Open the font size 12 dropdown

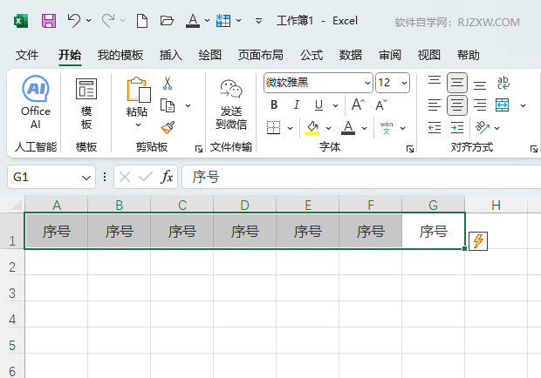point(404,83)
